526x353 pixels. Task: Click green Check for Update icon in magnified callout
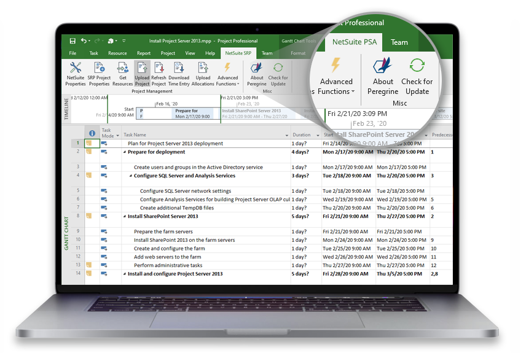[x=417, y=65]
